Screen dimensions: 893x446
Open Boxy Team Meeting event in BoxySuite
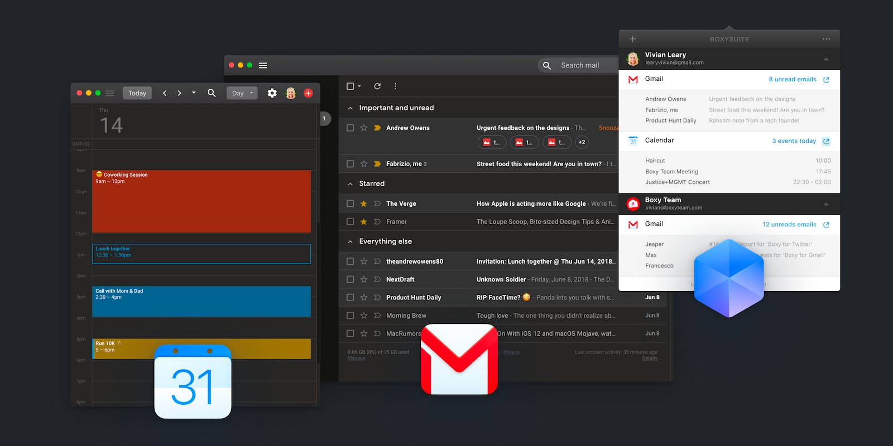coord(738,172)
